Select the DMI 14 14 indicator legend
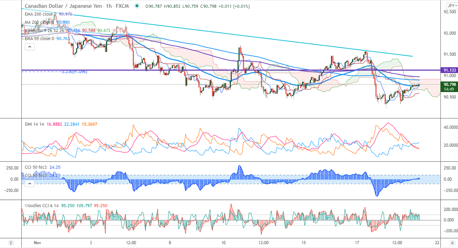This screenshot has width=458, height=248. click(x=34, y=124)
